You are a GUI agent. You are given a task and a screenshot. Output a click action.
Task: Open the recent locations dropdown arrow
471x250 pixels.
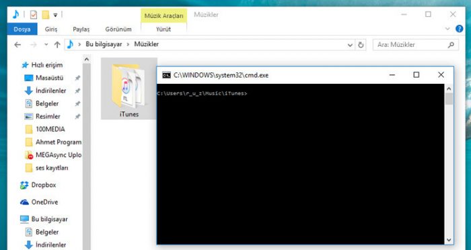point(46,45)
